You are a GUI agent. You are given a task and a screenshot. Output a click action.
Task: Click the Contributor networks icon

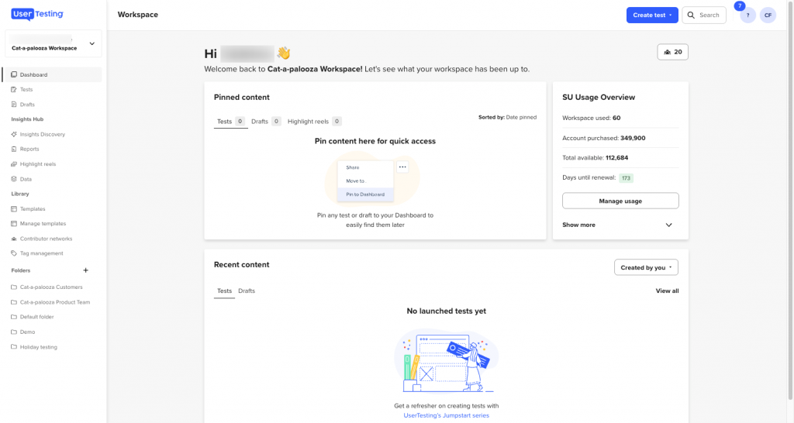click(14, 239)
